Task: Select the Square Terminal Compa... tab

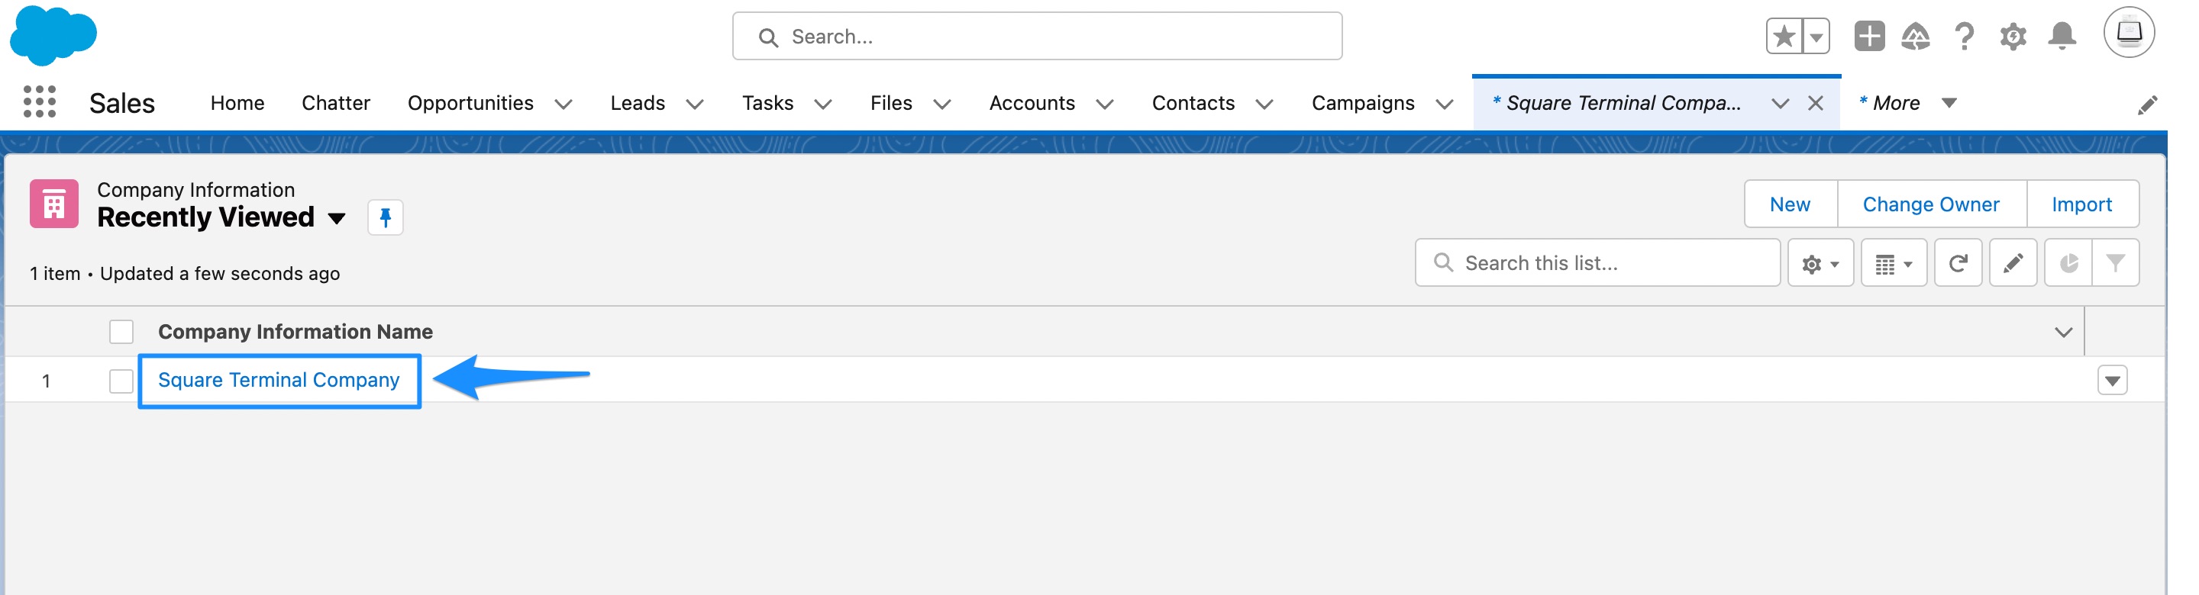Action: pyautogui.click(x=1616, y=103)
